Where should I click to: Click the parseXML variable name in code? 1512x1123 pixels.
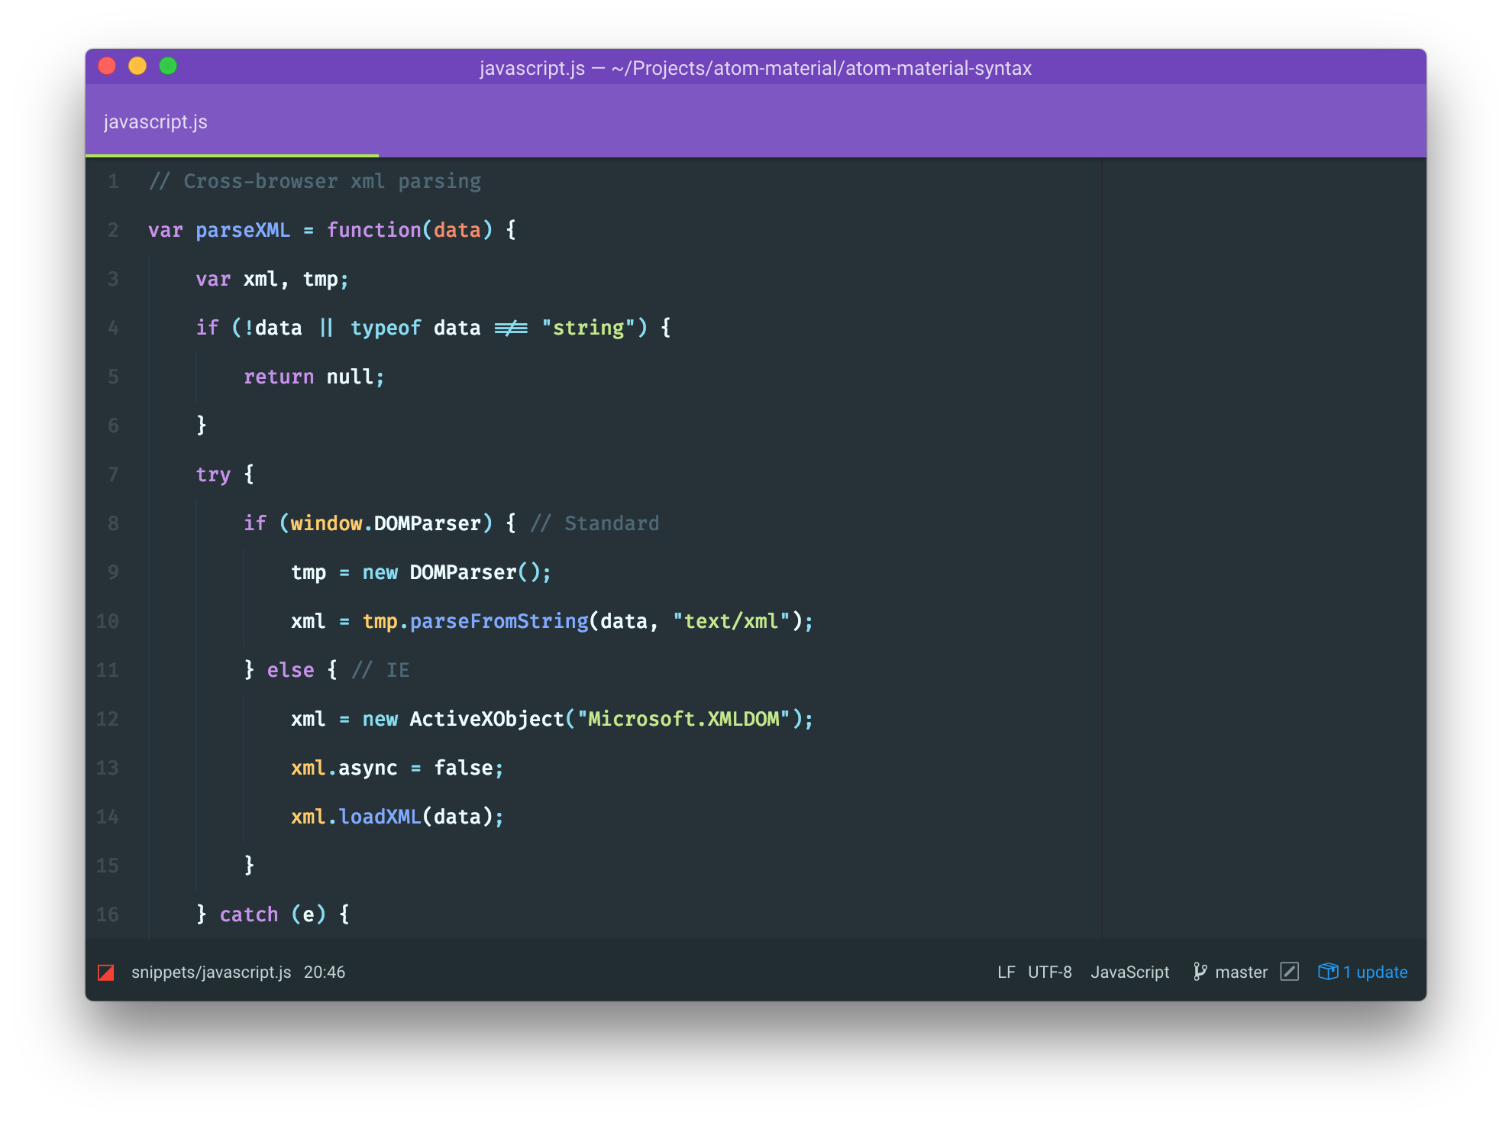[243, 230]
